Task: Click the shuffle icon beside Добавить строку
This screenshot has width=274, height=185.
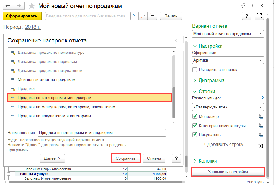Action: [261, 146]
